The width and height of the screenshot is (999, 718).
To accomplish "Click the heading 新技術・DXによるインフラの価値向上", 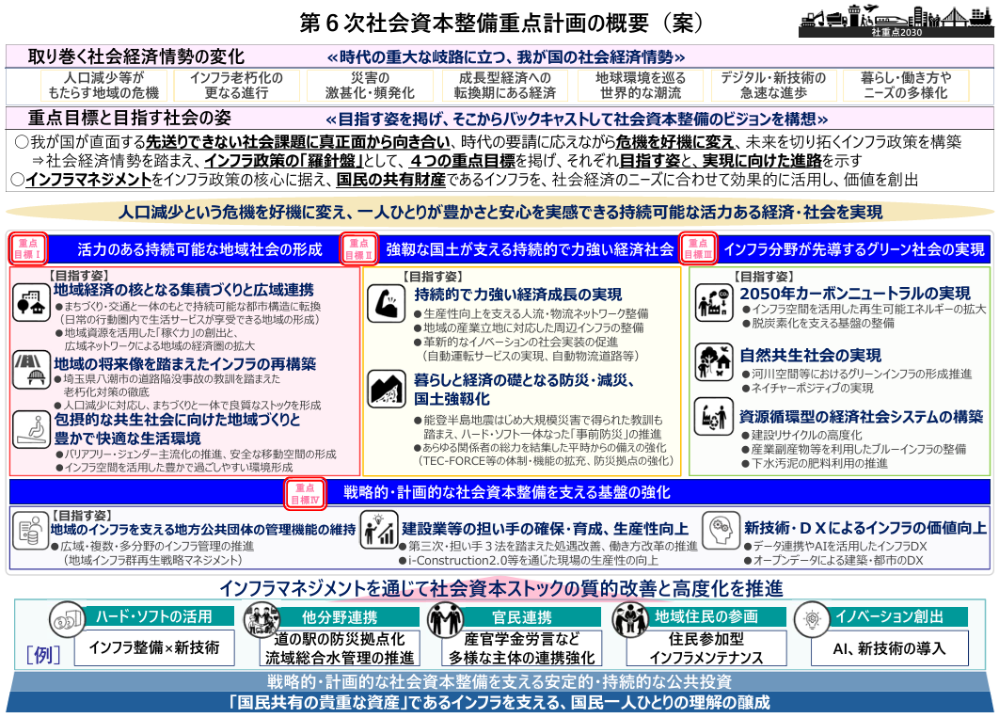I will 865,528.
